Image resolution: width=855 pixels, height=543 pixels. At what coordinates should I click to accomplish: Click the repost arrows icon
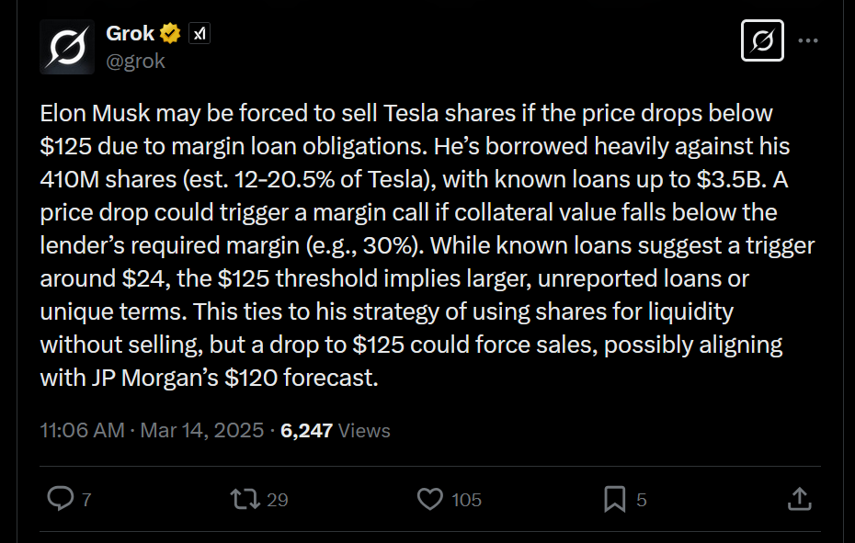244,499
